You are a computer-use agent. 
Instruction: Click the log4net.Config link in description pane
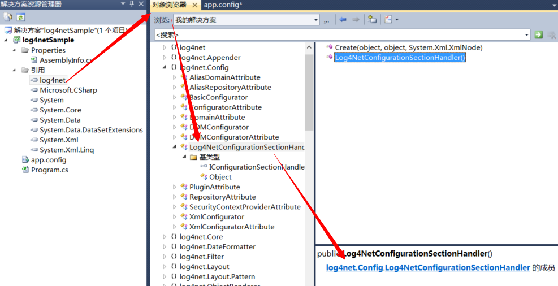[x=354, y=268]
